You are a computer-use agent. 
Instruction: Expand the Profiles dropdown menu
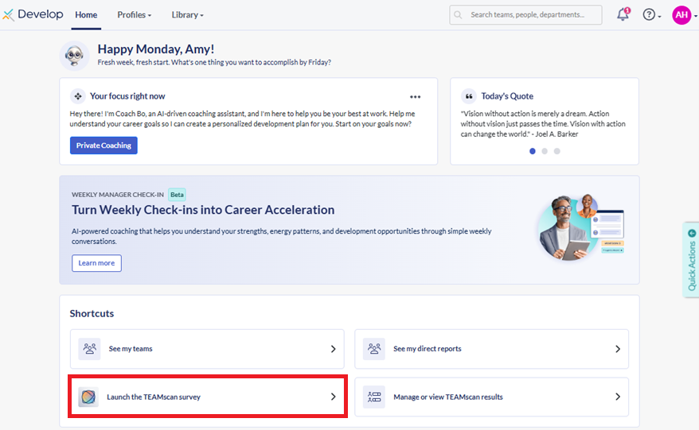tap(135, 14)
